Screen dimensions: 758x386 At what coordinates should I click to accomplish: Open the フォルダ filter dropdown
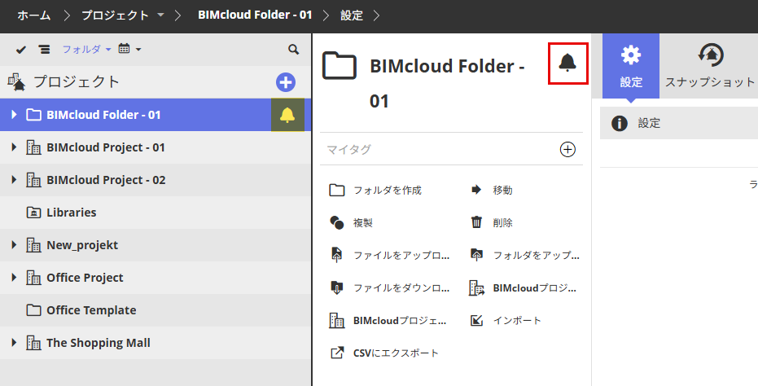[86, 49]
